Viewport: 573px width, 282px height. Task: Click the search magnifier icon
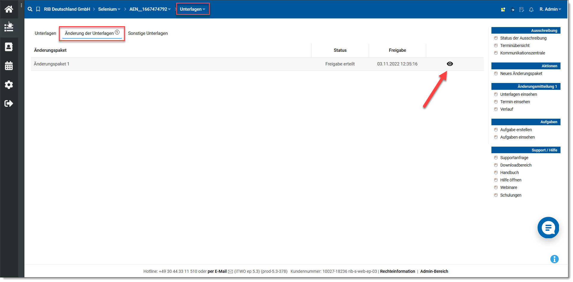click(30, 9)
